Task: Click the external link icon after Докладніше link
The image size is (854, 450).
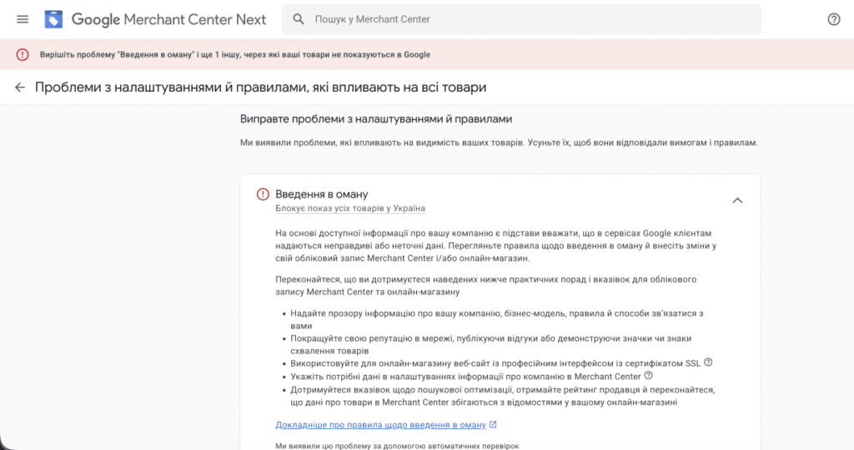Action: (x=493, y=424)
